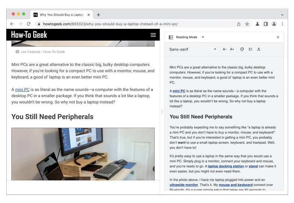
Task: Click the camera icon beside photo credit
Action: pyautogui.click(x=17, y=52)
